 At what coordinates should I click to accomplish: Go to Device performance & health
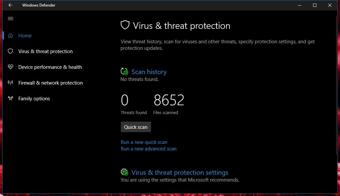coord(50,67)
